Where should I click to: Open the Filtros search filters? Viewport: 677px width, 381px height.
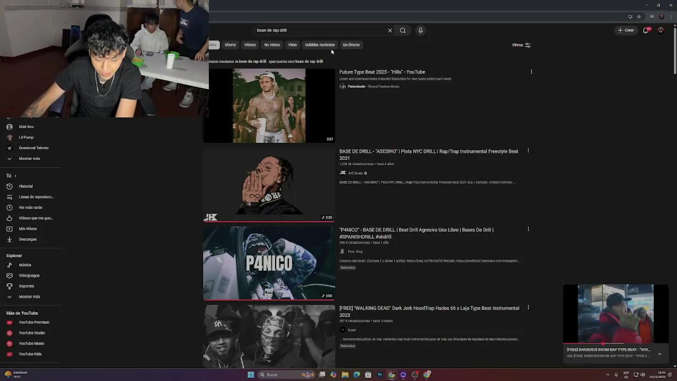pos(522,45)
